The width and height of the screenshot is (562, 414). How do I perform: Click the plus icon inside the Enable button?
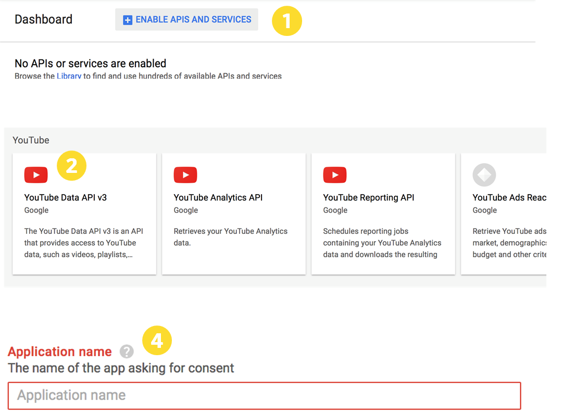click(x=128, y=19)
